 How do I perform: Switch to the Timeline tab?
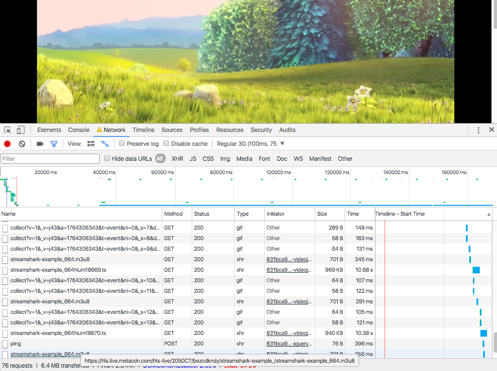[x=144, y=130]
